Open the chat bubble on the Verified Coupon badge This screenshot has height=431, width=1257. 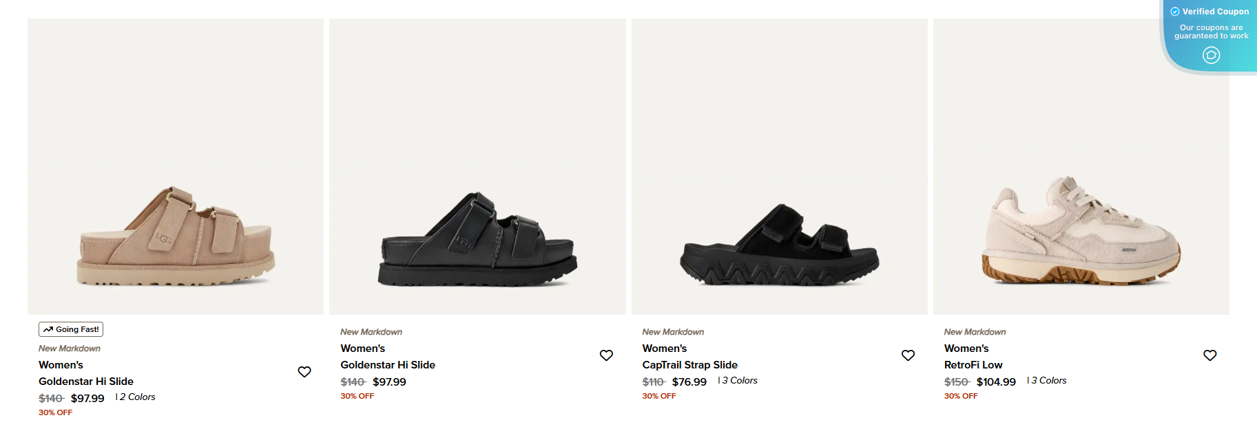click(1211, 55)
